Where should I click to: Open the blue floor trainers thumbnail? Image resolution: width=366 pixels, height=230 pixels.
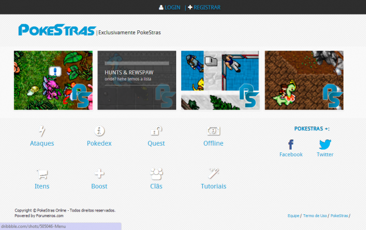pyautogui.click(x=220, y=80)
